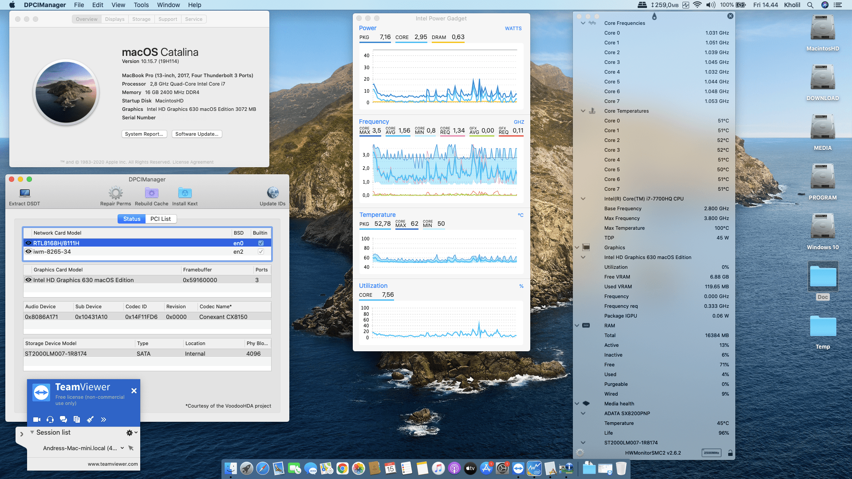
Task: Click the Software Update button
Action: [197, 134]
